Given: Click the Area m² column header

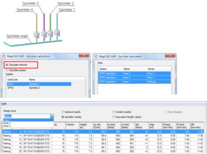Looking at the screenshot, I should coord(156,126).
